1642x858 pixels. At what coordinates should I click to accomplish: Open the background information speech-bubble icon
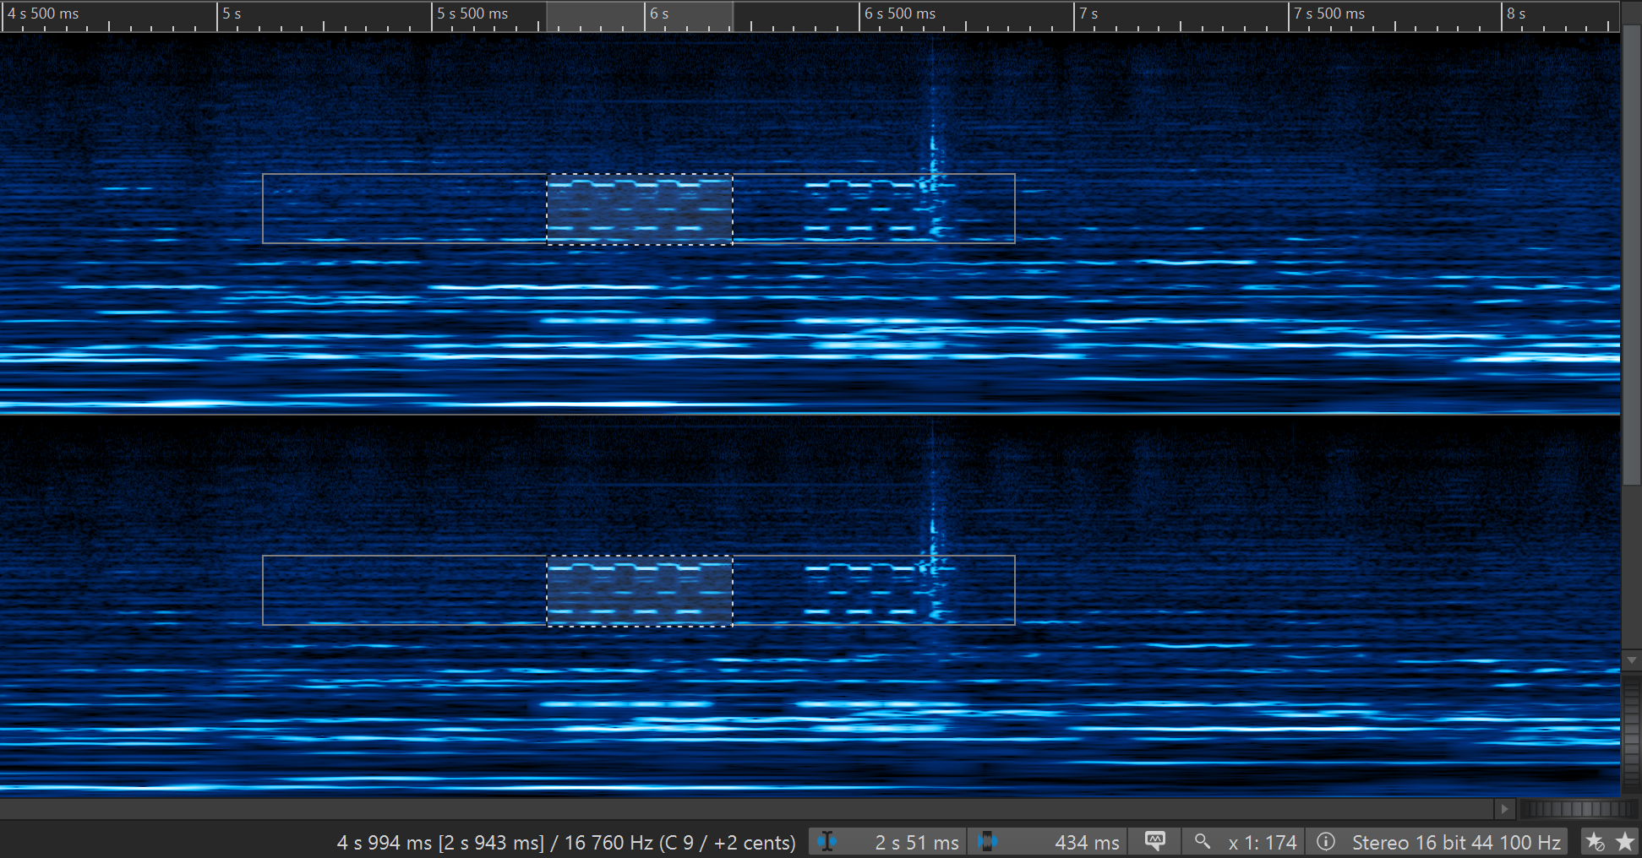pos(1154,841)
